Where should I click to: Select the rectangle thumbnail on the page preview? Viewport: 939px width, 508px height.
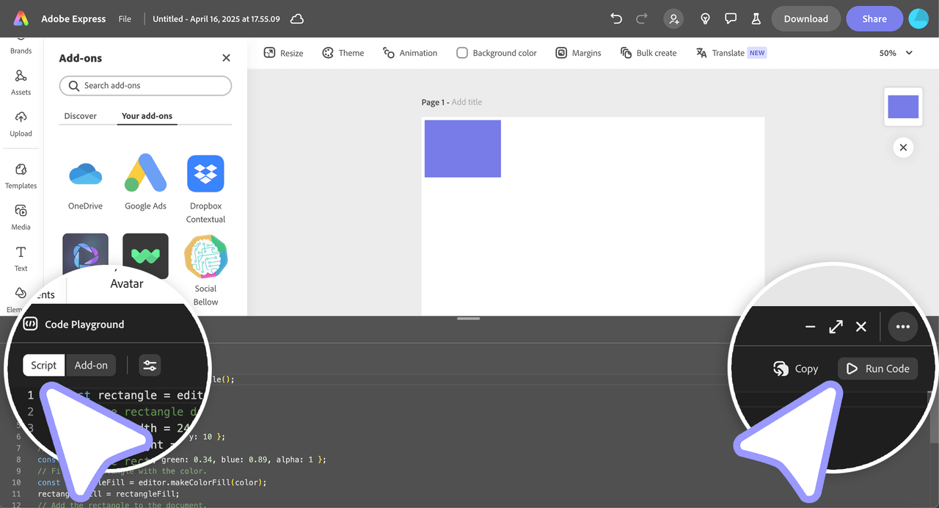(903, 106)
